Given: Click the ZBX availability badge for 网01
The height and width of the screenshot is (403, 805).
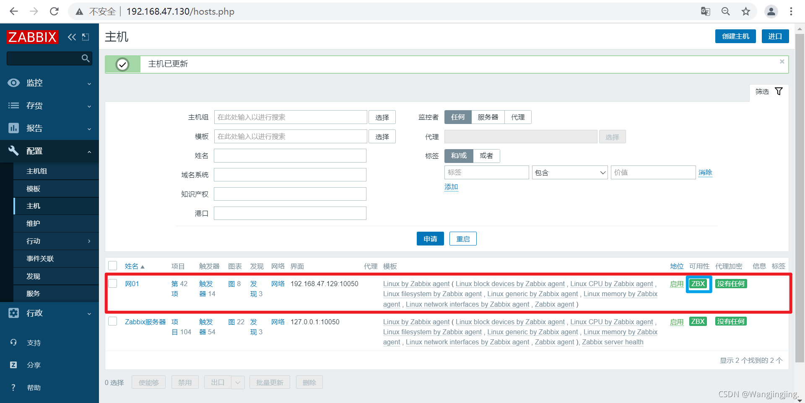Looking at the screenshot, I should click(698, 284).
